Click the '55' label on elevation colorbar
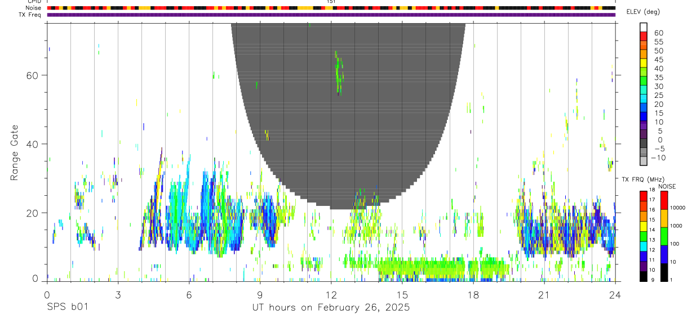The image size is (692, 319). [x=658, y=42]
